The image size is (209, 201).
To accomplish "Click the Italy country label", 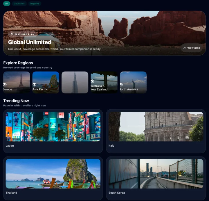I will pos(111,145).
